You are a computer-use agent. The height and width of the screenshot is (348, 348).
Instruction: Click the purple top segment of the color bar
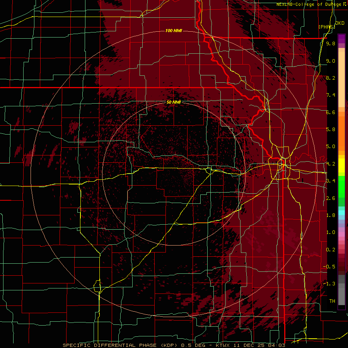point(341,39)
